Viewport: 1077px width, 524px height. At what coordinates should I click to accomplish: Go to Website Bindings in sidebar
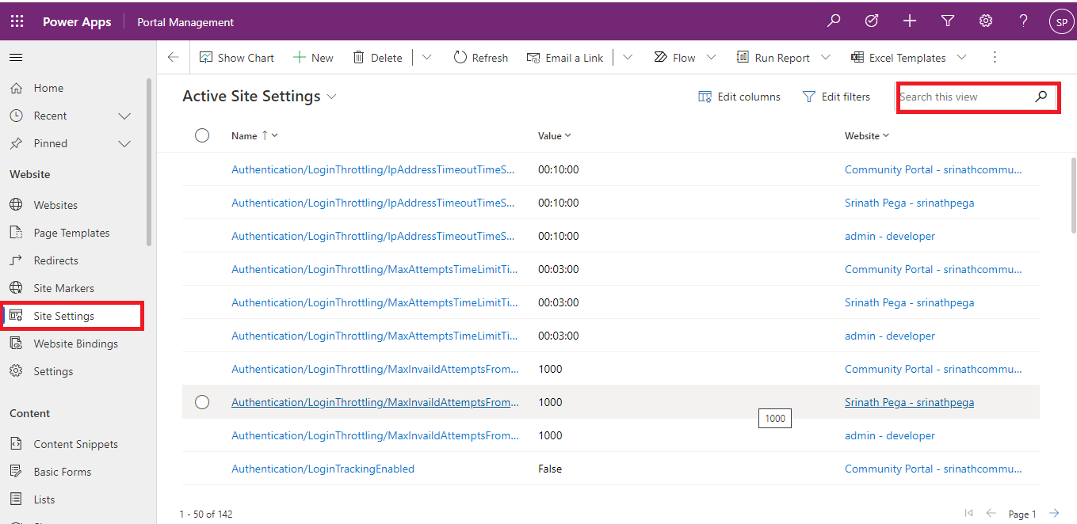point(75,344)
